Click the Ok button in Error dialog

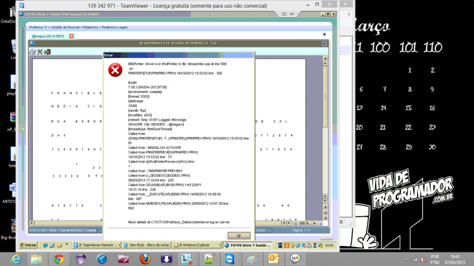(x=239, y=235)
